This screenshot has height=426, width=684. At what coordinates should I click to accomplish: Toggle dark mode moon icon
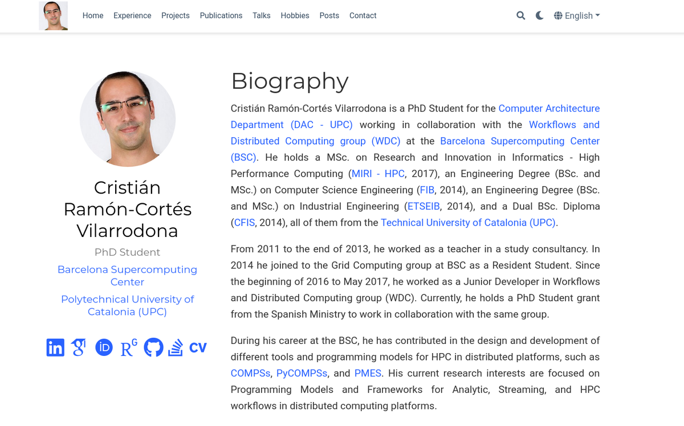pos(539,15)
